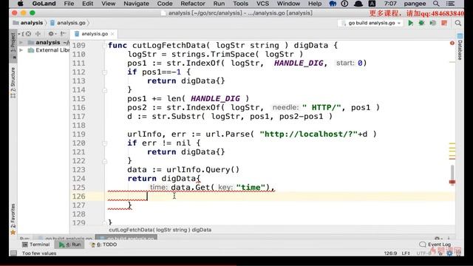473x266 pixels.
Task: Stop the running process red icon
Action: tap(444, 23)
